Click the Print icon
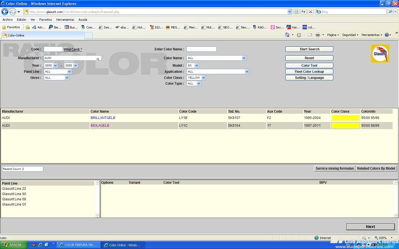 click(x=318, y=35)
